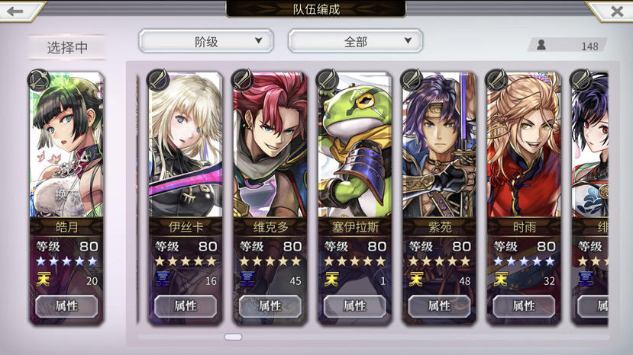
Task: Click the 天 element icon on 塞伊拉斯
Action: tap(331, 279)
